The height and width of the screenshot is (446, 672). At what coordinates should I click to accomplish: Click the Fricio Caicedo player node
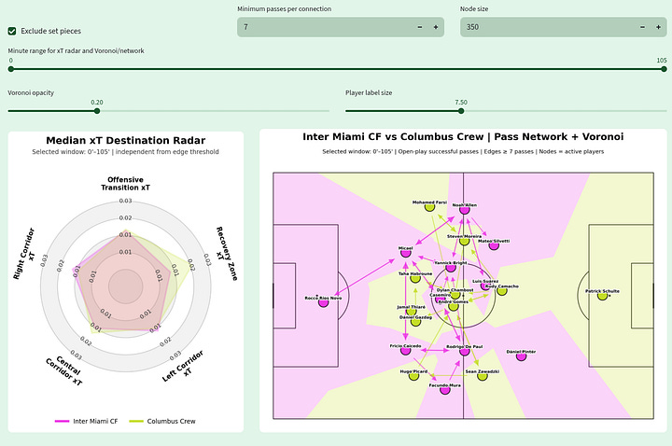(405, 351)
